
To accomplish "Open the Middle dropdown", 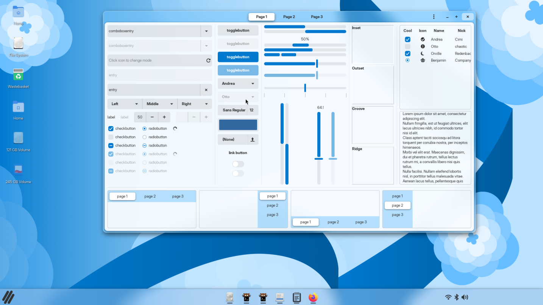I will [160, 104].
